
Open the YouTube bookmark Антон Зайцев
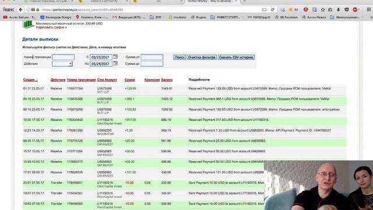[x=19, y=17]
